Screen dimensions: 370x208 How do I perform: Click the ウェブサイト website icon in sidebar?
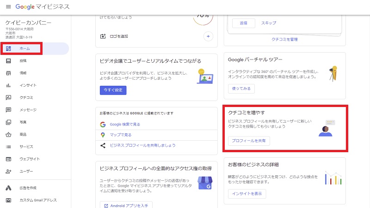[x=8, y=159]
